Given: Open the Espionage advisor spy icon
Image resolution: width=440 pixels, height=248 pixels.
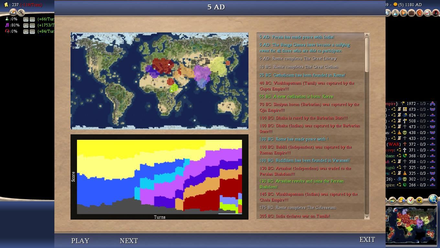Looking at the screenshot, I should click(436, 13).
